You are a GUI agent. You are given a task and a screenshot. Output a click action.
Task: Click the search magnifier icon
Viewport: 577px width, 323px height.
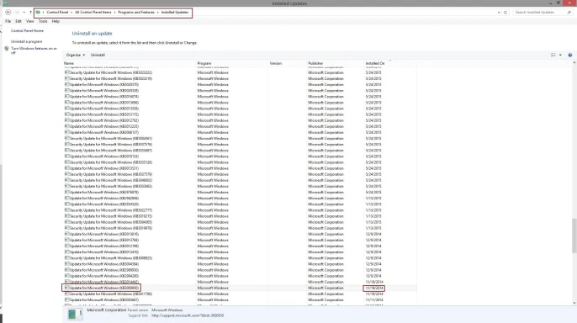pyautogui.click(x=569, y=12)
